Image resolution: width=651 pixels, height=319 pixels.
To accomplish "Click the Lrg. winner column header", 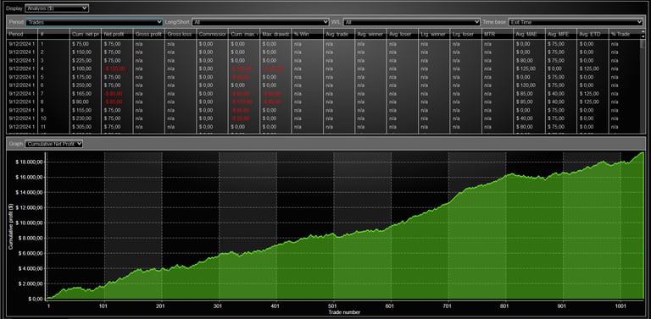I will coord(434,34).
